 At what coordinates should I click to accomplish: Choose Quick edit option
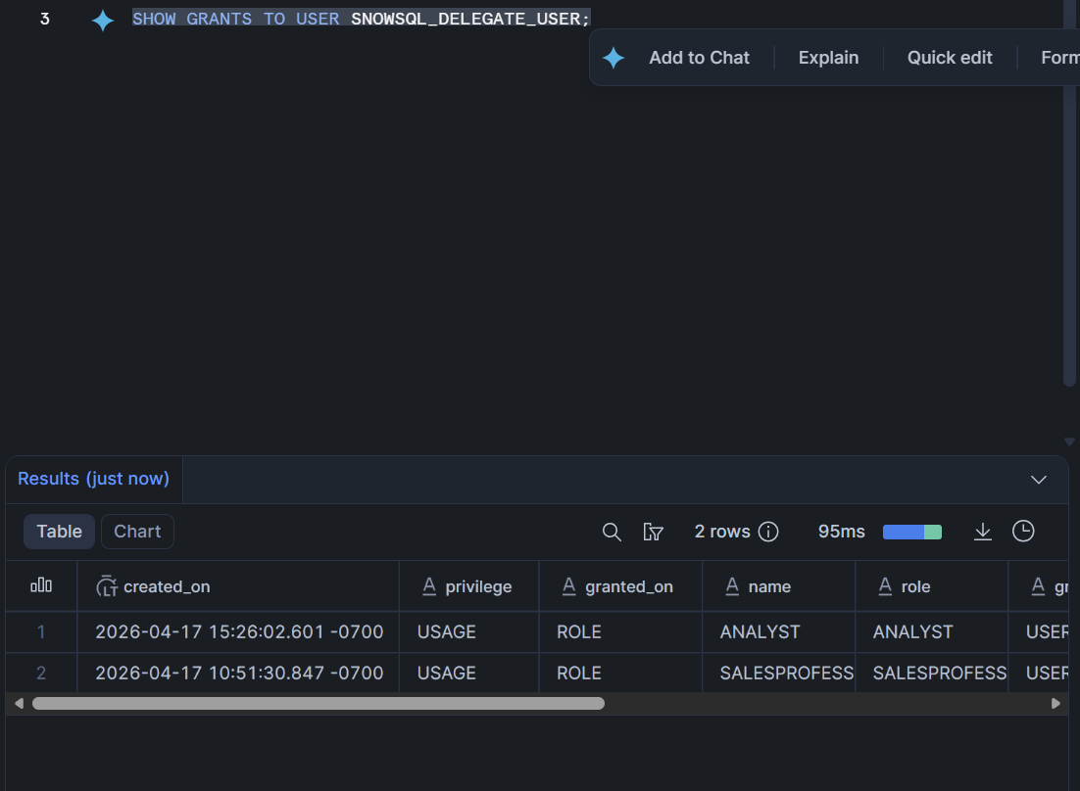coord(950,58)
